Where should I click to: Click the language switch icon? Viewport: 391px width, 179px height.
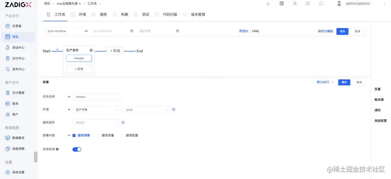tap(282, 4)
